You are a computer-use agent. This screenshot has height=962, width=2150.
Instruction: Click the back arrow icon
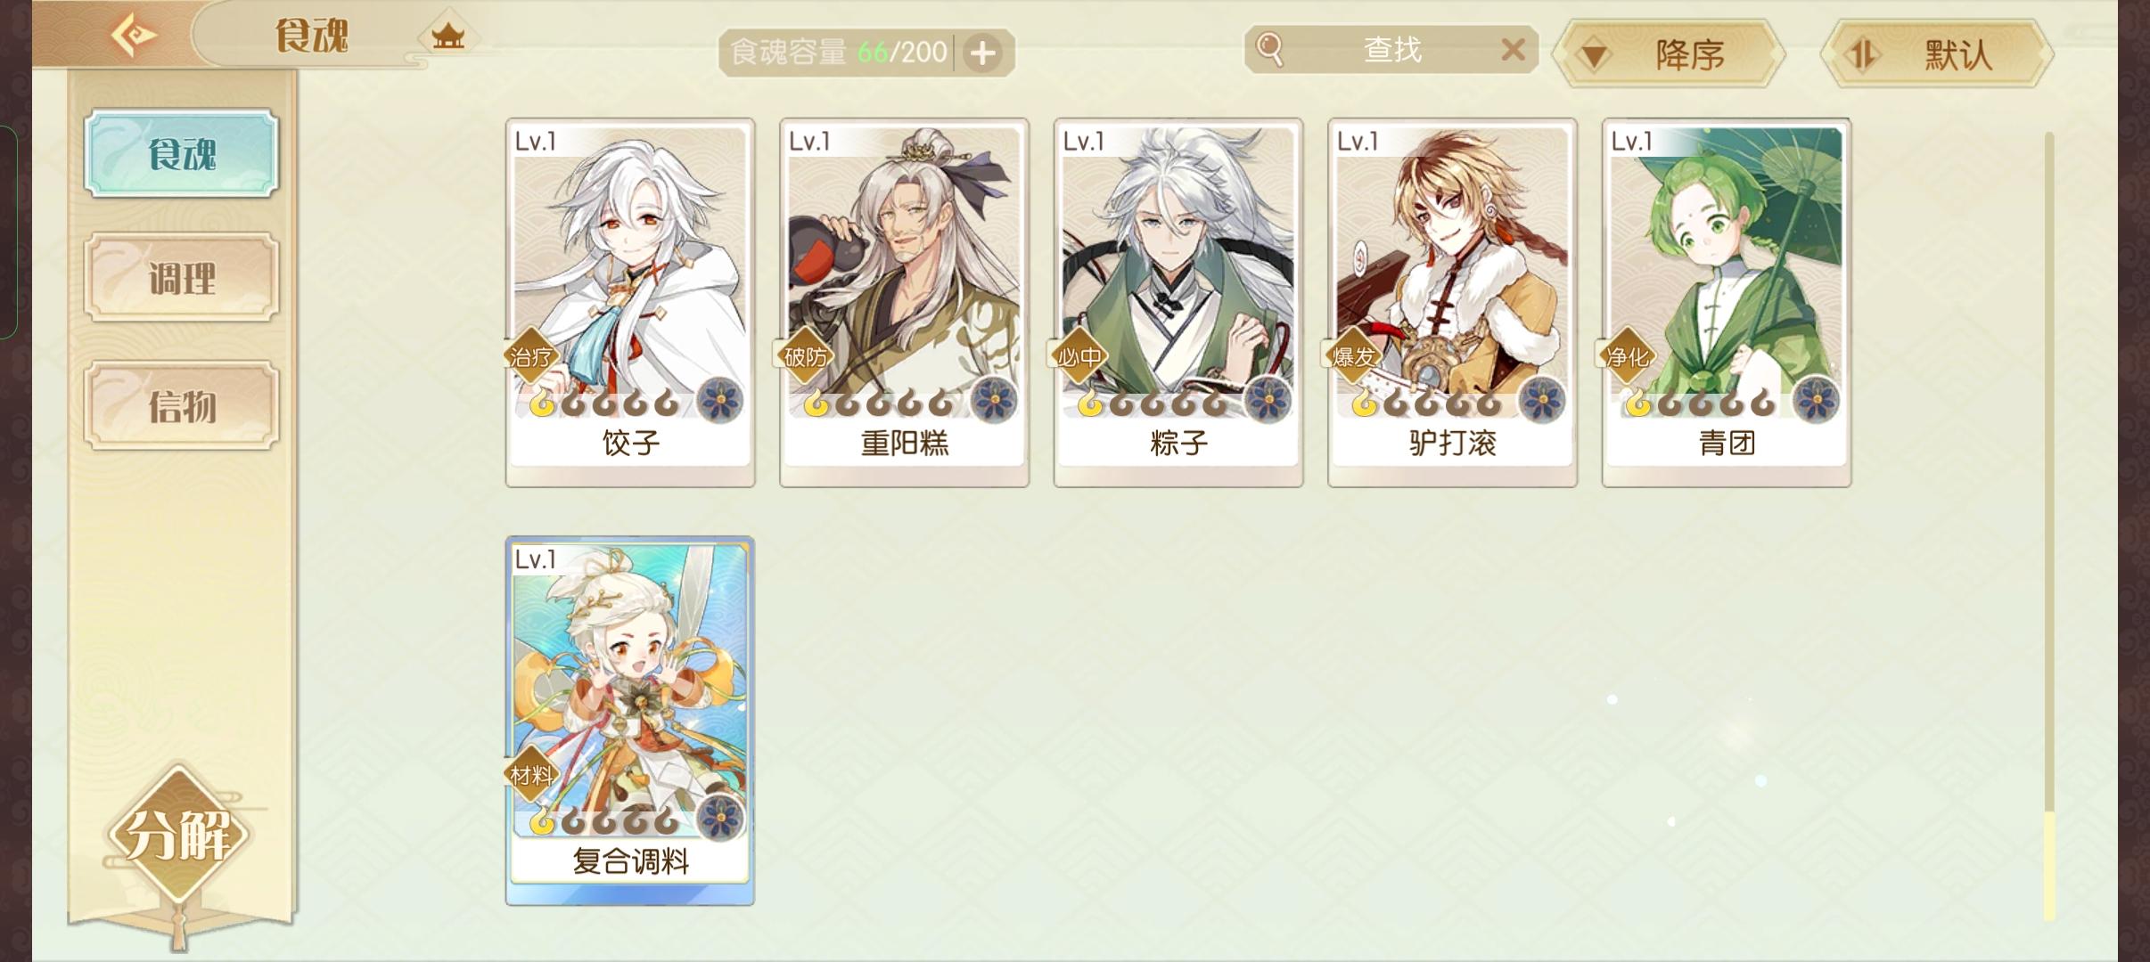(134, 36)
